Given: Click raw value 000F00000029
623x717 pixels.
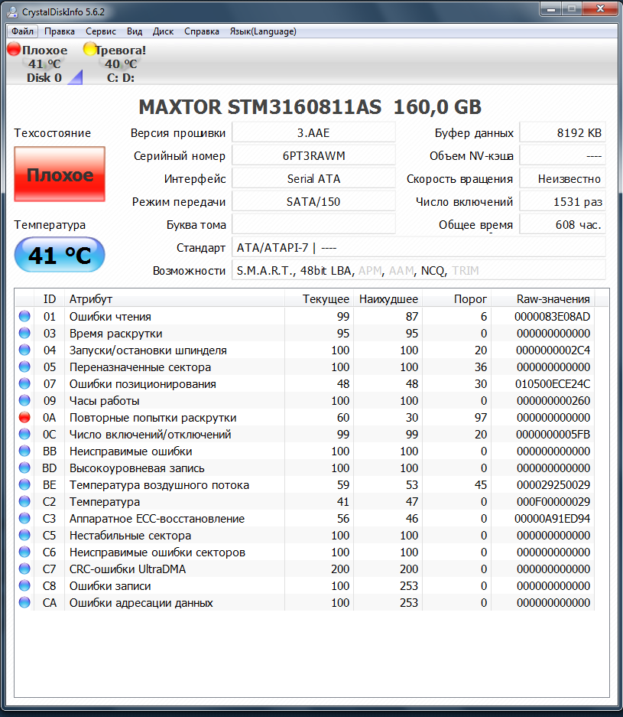Looking at the screenshot, I should pos(553,502).
